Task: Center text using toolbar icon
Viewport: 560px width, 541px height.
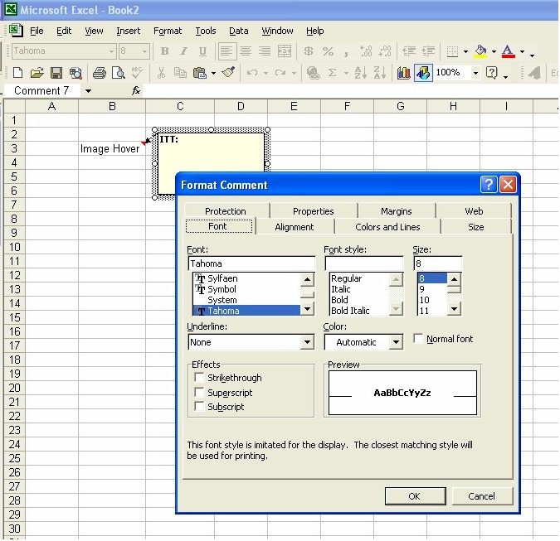Action: click(246, 51)
